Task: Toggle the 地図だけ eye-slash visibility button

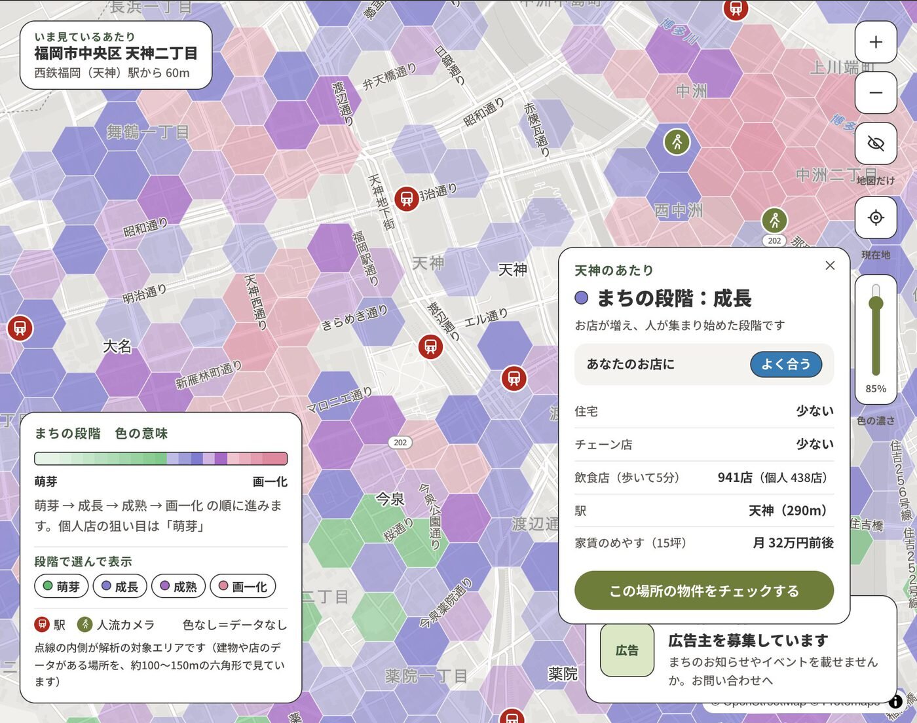Action: point(876,143)
